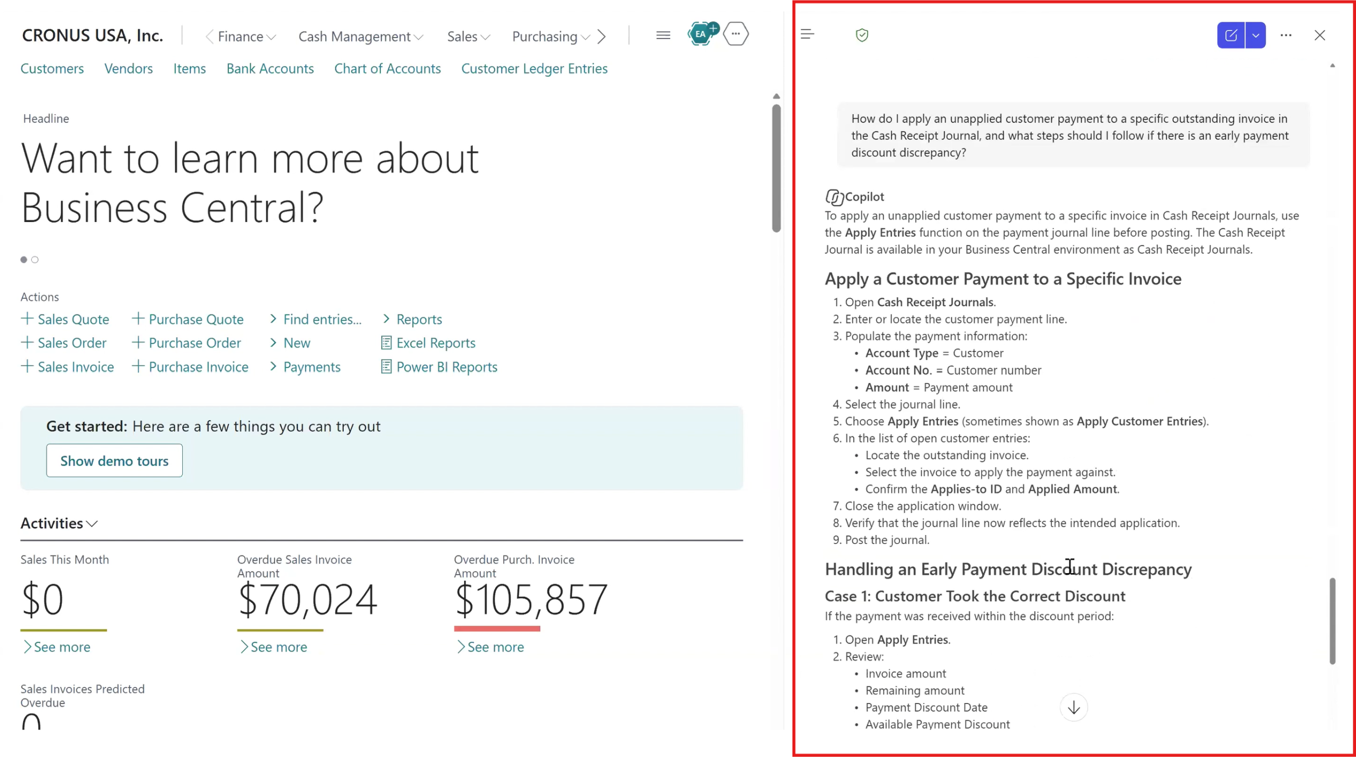
Task: Open the three-dot more options in Copilot
Action: pyautogui.click(x=1286, y=35)
